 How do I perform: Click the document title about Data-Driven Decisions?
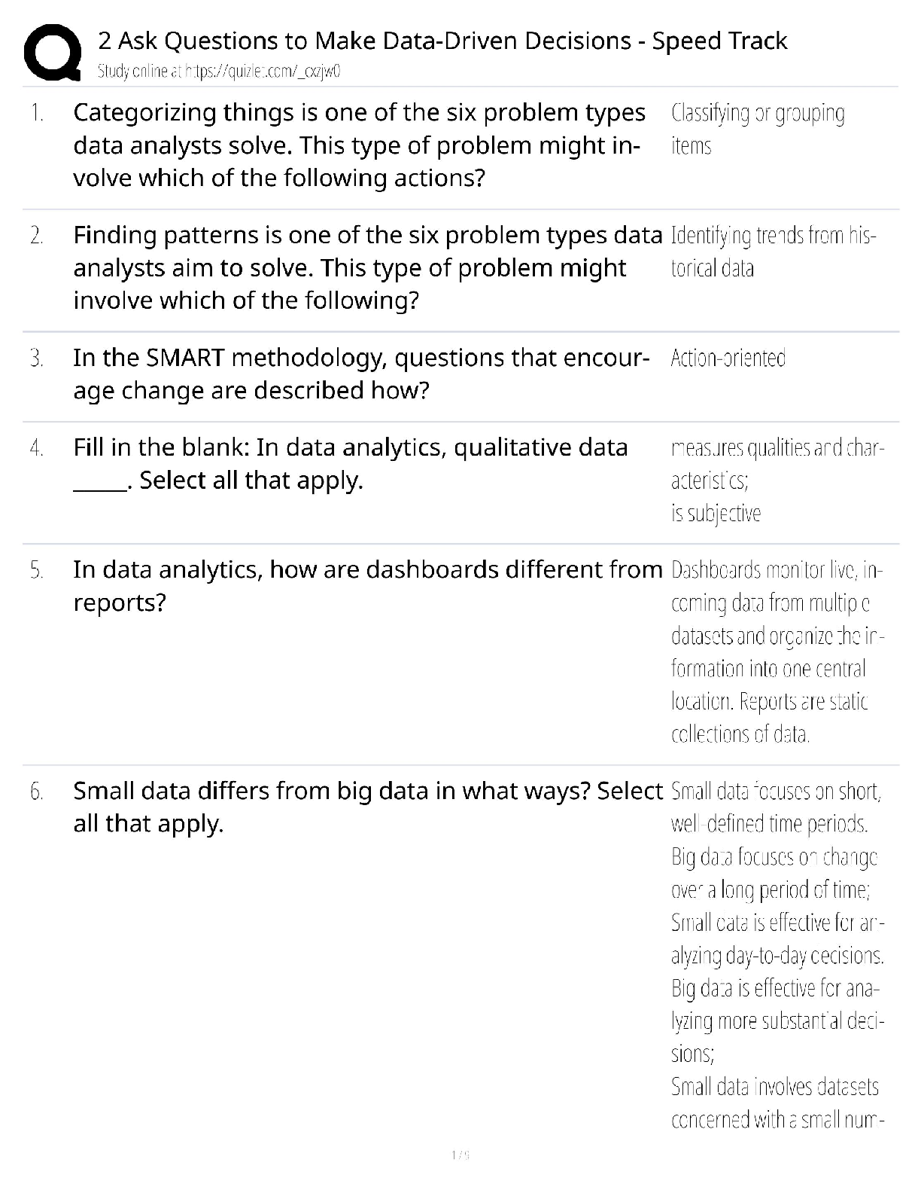(442, 41)
